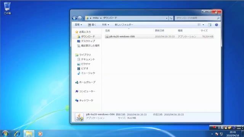244x137 pixels.
Task: Open the ドキュメント library
Action: (86, 59)
